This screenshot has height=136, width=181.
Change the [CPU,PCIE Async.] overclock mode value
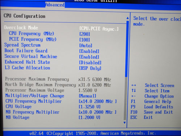coord(99,29)
